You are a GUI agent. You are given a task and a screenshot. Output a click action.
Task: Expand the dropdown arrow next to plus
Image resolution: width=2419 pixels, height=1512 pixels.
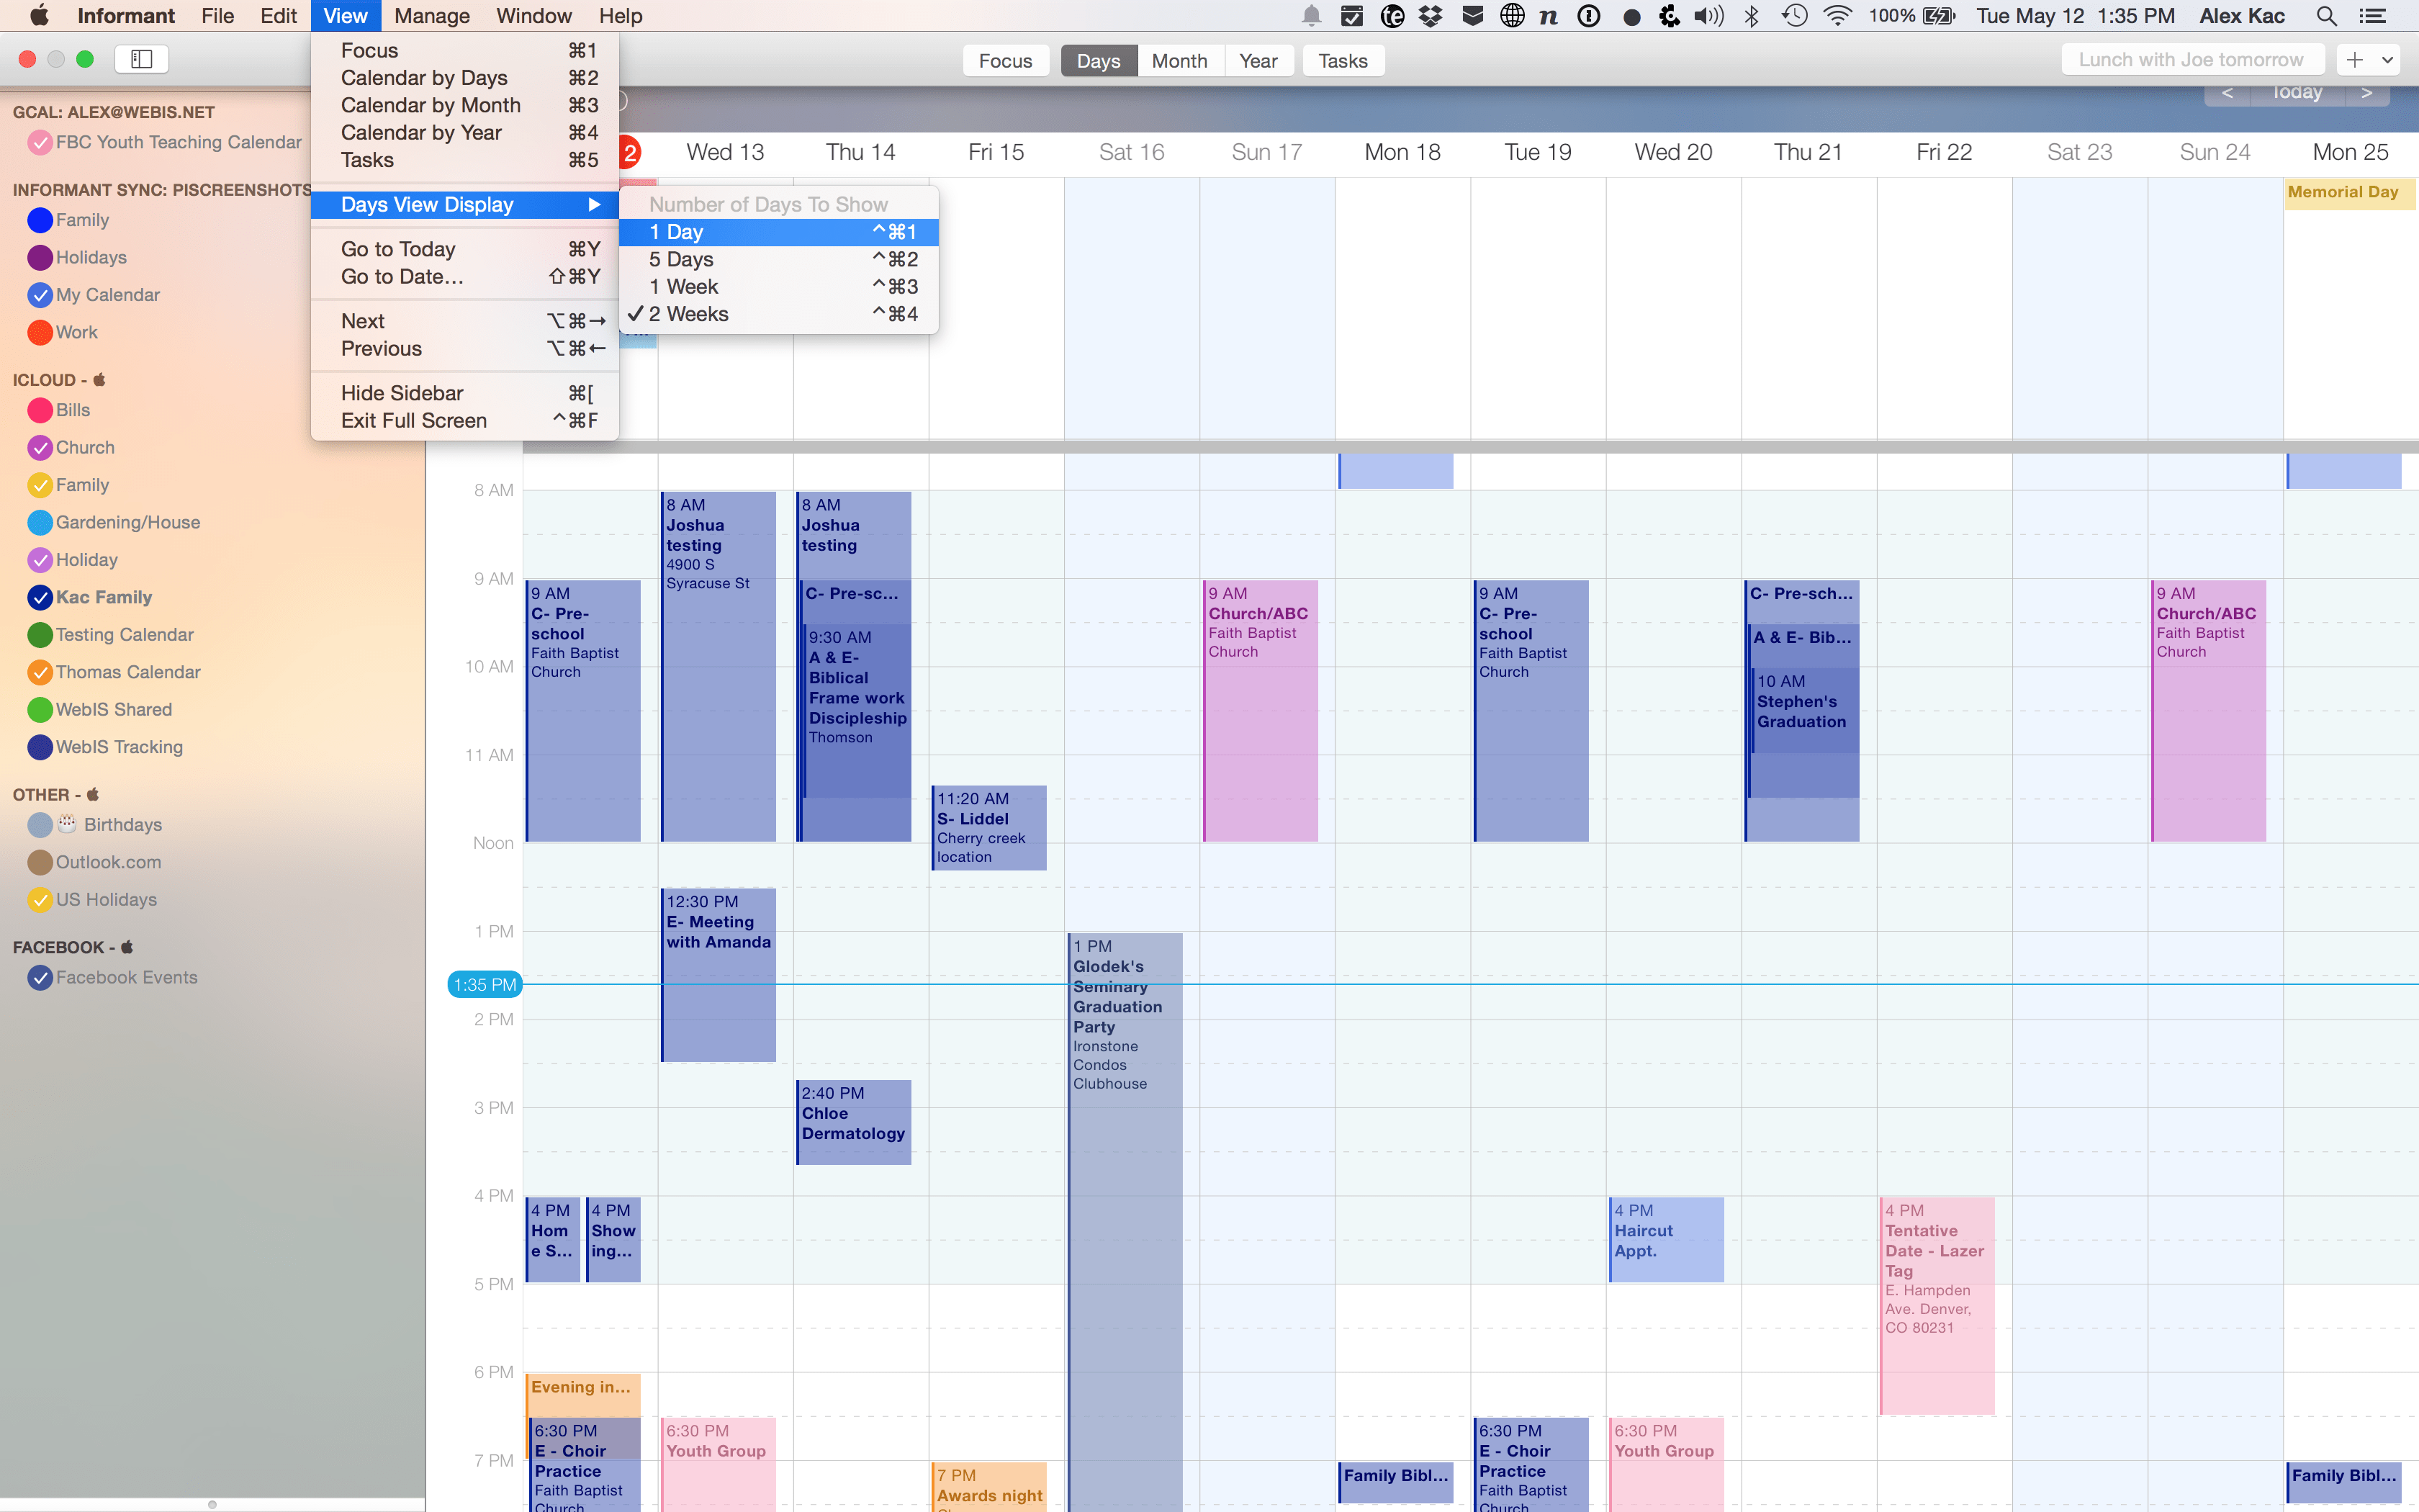[2388, 60]
